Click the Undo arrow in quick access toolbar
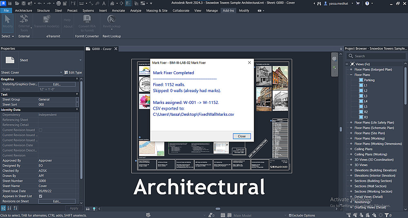The width and height of the screenshot is (408, 218). tap(40, 3)
